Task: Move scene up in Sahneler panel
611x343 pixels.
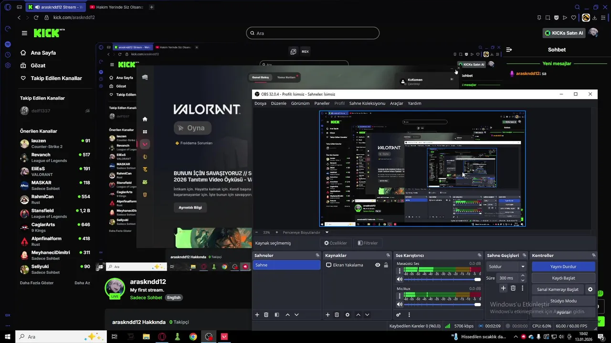Action: [287, 315]
